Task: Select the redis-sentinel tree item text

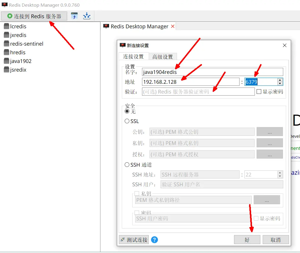Action: click(x=27, y=44)
